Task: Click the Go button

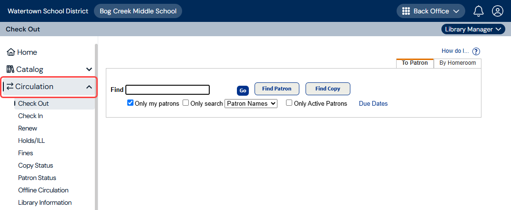Action: point(243,90)
